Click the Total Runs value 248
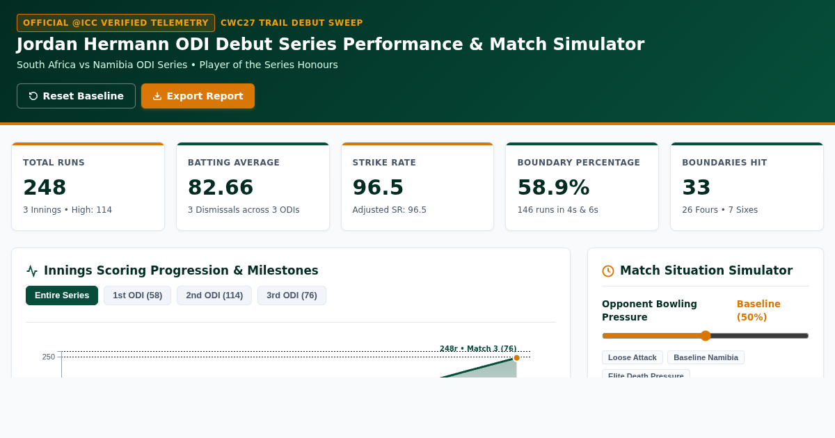 coord(45,188)
